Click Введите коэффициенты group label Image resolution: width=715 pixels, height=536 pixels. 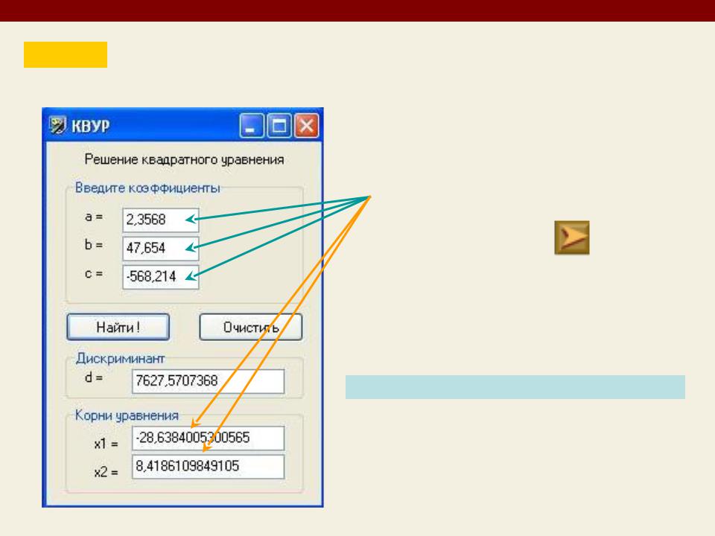pos(147,188)
